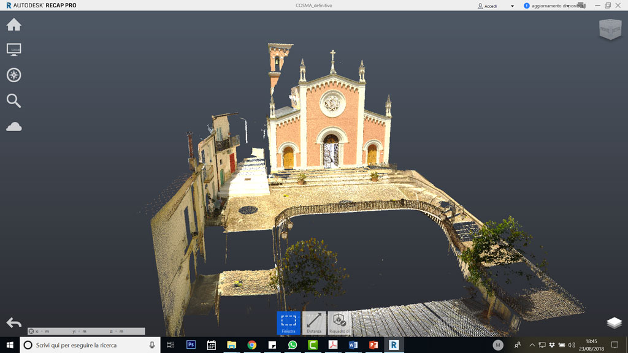Image resolution: width=628 pixels, height=353 pixels.
Task: Expand the dropdown arrow beside Accedi
Action: [512, 6]
